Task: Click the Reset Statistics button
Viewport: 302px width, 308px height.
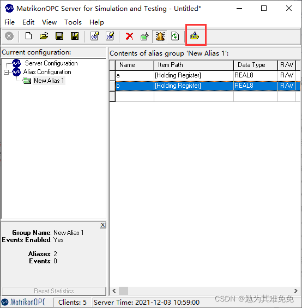Action: tap(54, 291)
